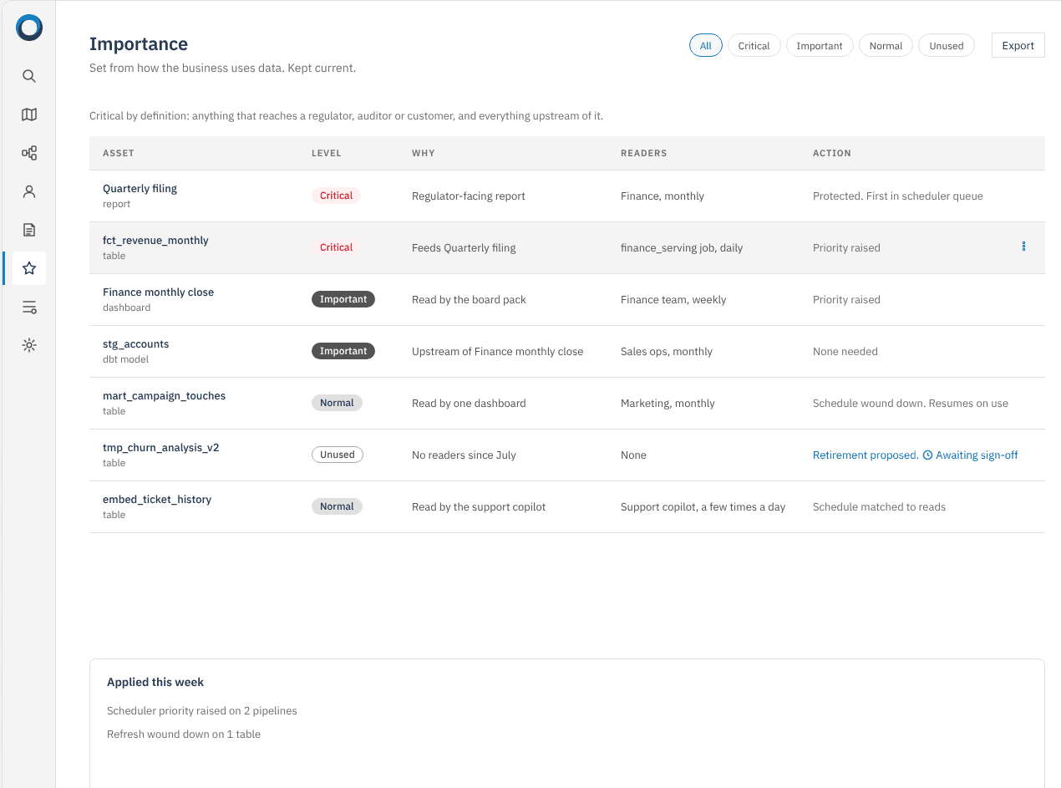Select the All filter
The width and height of the screenshot is (1061, 788).
coord(706,46)
